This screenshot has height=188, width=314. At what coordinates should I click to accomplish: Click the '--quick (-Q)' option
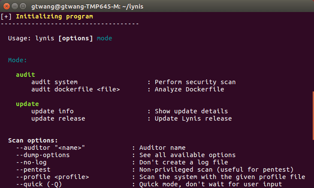[39, 184]
